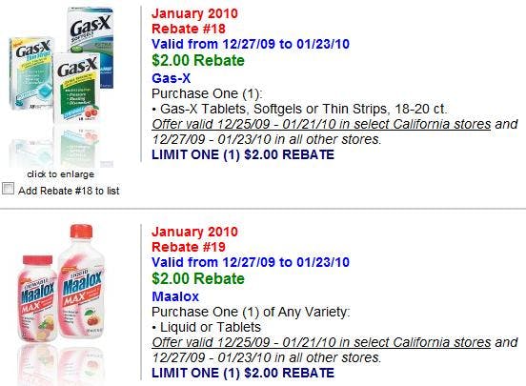Viewport: 526px width, 386px height.
Task: Select the green $2.00 Rebate text for Gas-X
Action: (198, 60)
